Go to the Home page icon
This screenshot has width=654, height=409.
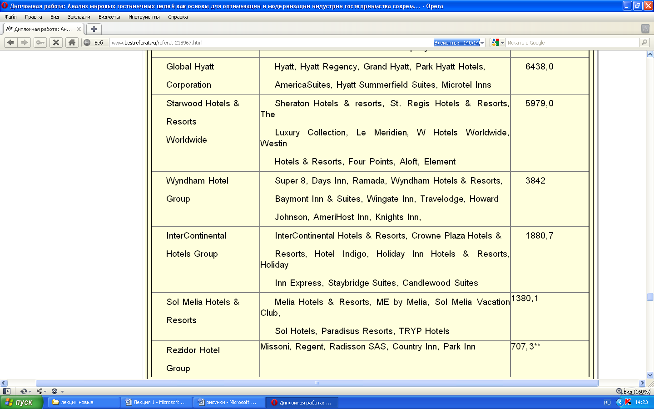[72, 42]
